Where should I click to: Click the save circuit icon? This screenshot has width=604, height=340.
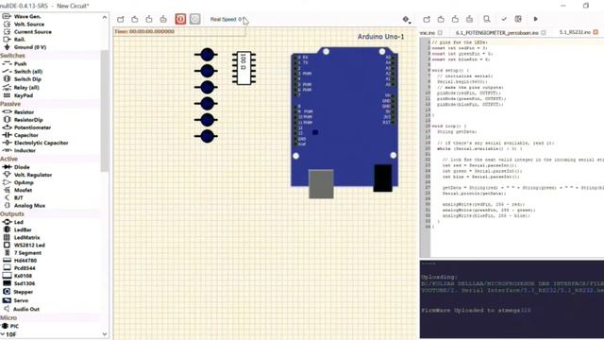tap(149, 19)
